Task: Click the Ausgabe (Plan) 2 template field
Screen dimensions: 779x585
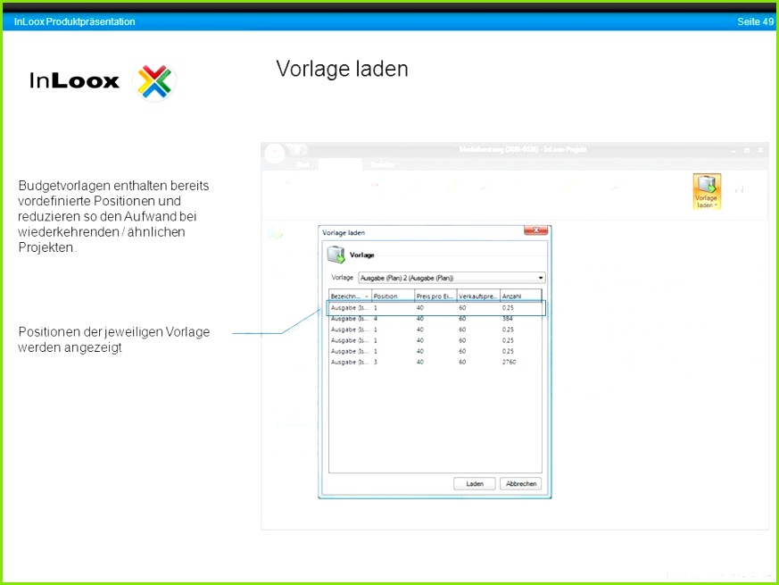Action: (452, 278)
